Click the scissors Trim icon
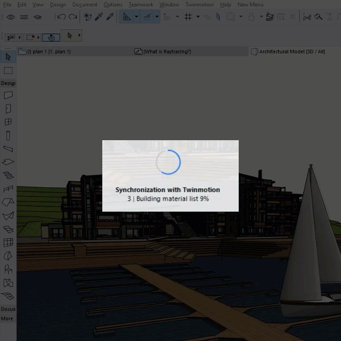Screen dimensions: 341x341 307,17
